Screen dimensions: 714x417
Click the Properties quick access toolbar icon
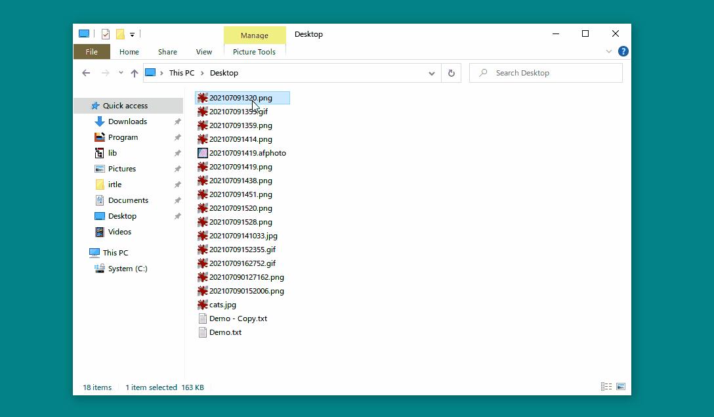tap(106, 34)
